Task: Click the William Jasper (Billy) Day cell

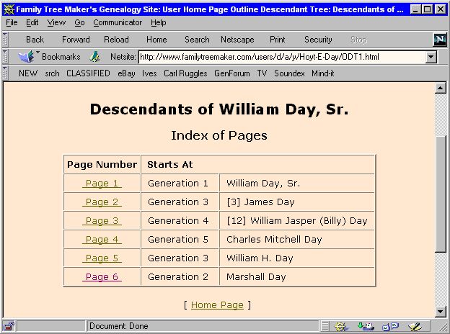Action: click(297, 220)
